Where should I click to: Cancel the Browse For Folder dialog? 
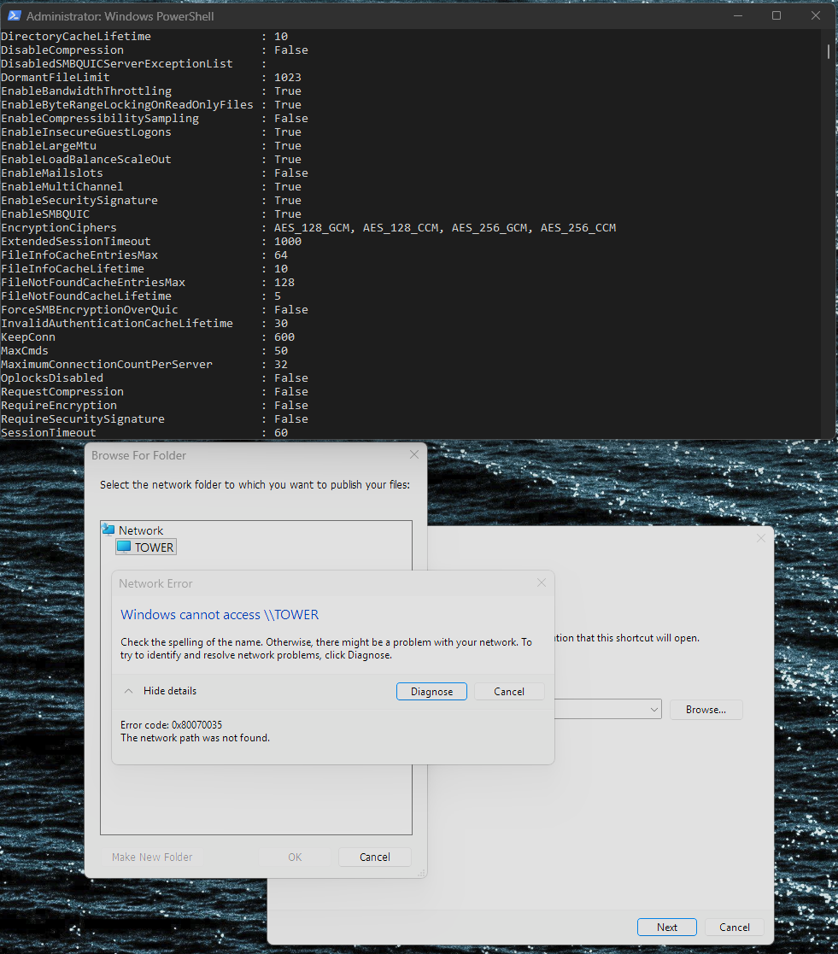[375, 857]
